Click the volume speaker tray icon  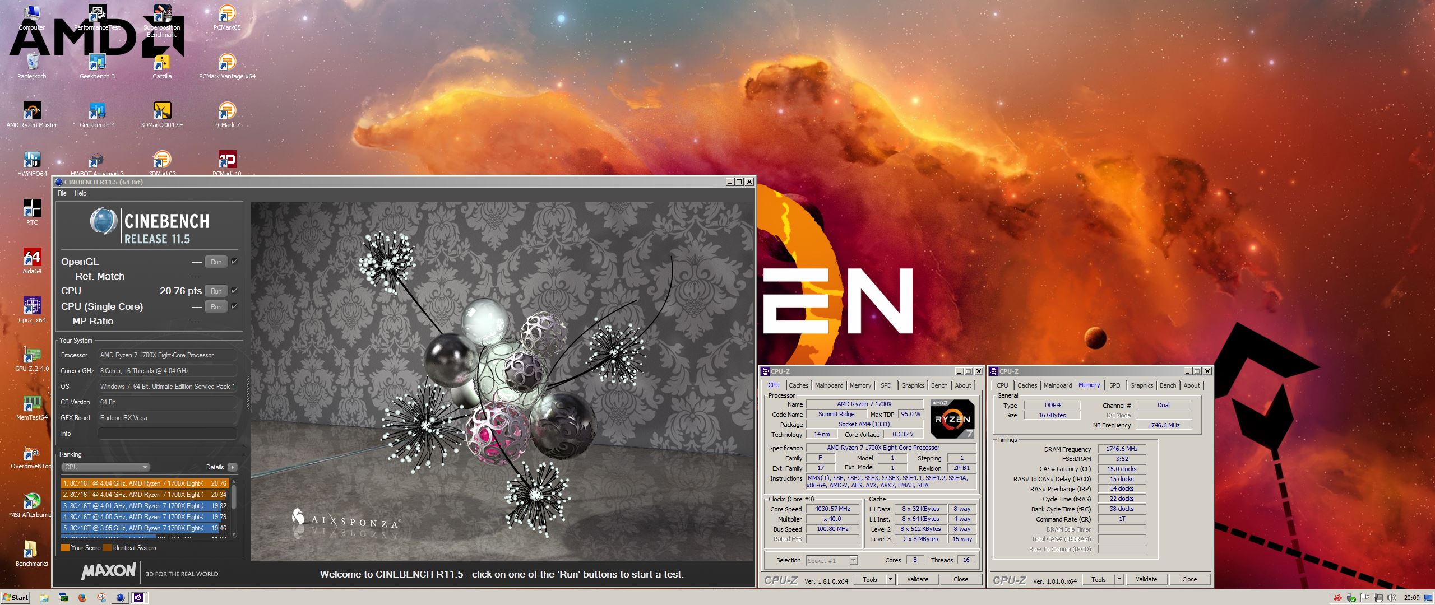click(x=1391, y=598)
